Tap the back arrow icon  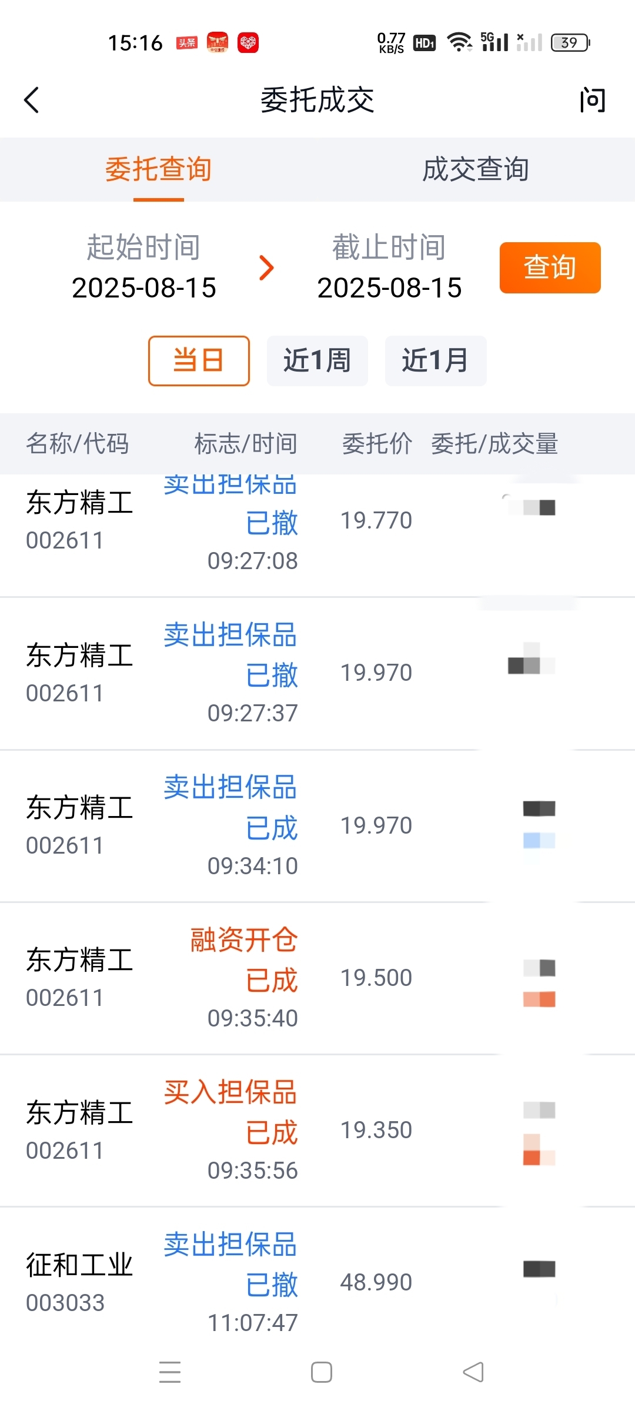(x=32, y=100)
